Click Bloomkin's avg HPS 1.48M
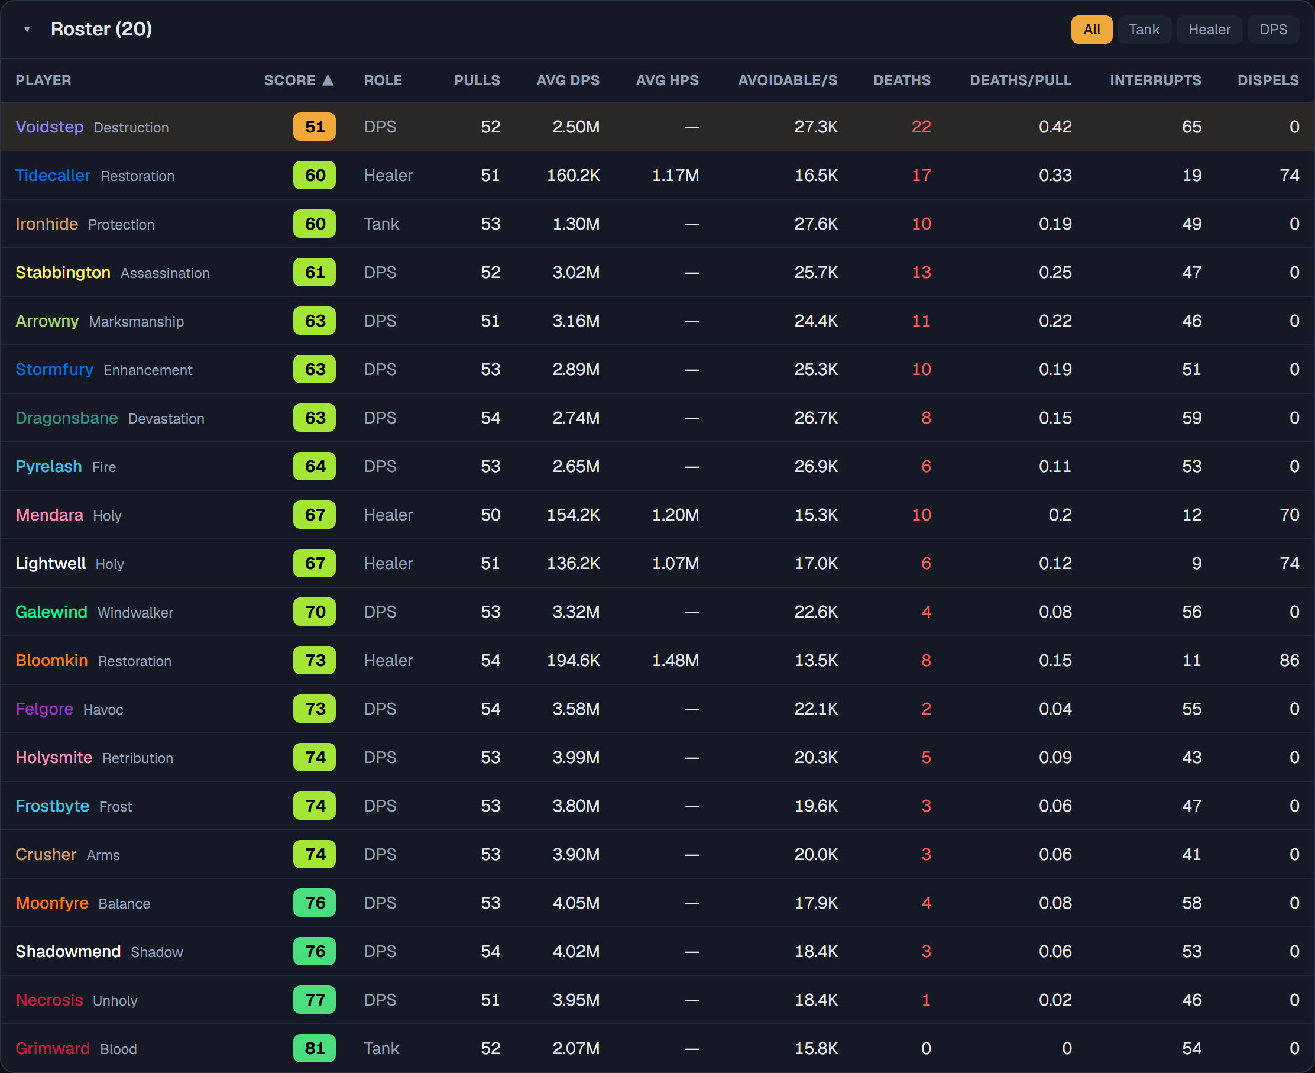 675,661
